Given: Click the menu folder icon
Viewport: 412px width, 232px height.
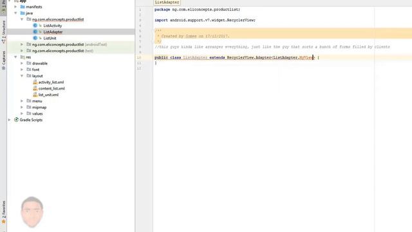Looking at the screenshot, I should (x=29, y=101).
